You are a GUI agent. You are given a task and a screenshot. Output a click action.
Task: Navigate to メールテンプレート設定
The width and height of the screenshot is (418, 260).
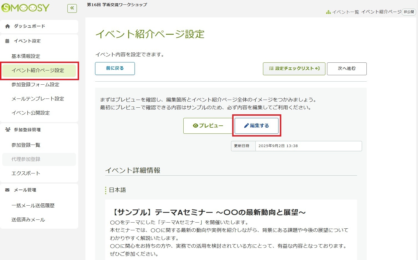[38, 99]
